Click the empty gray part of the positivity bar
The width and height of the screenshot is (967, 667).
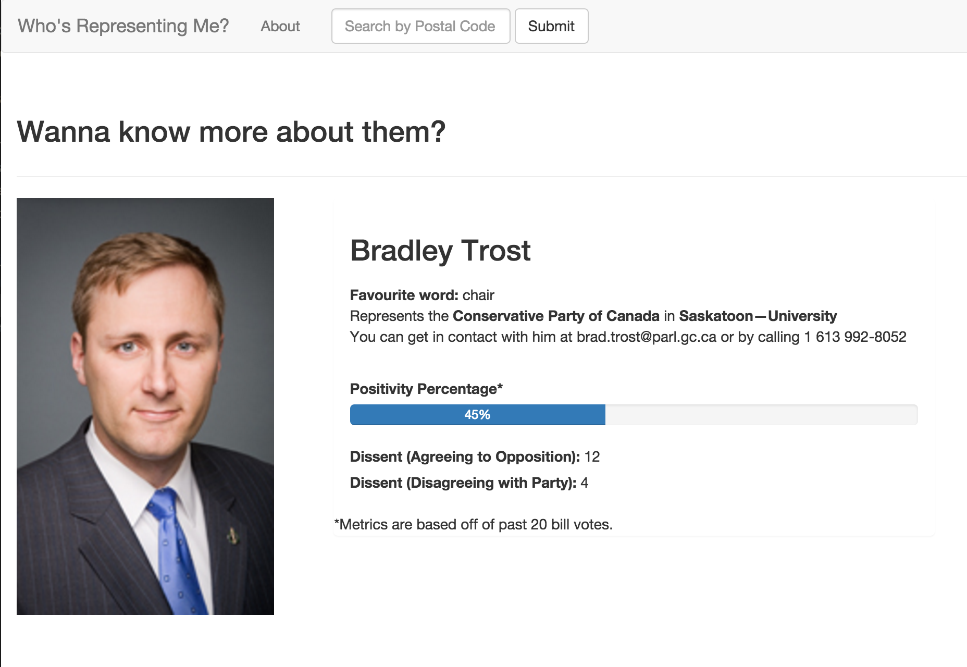point(761,415)
